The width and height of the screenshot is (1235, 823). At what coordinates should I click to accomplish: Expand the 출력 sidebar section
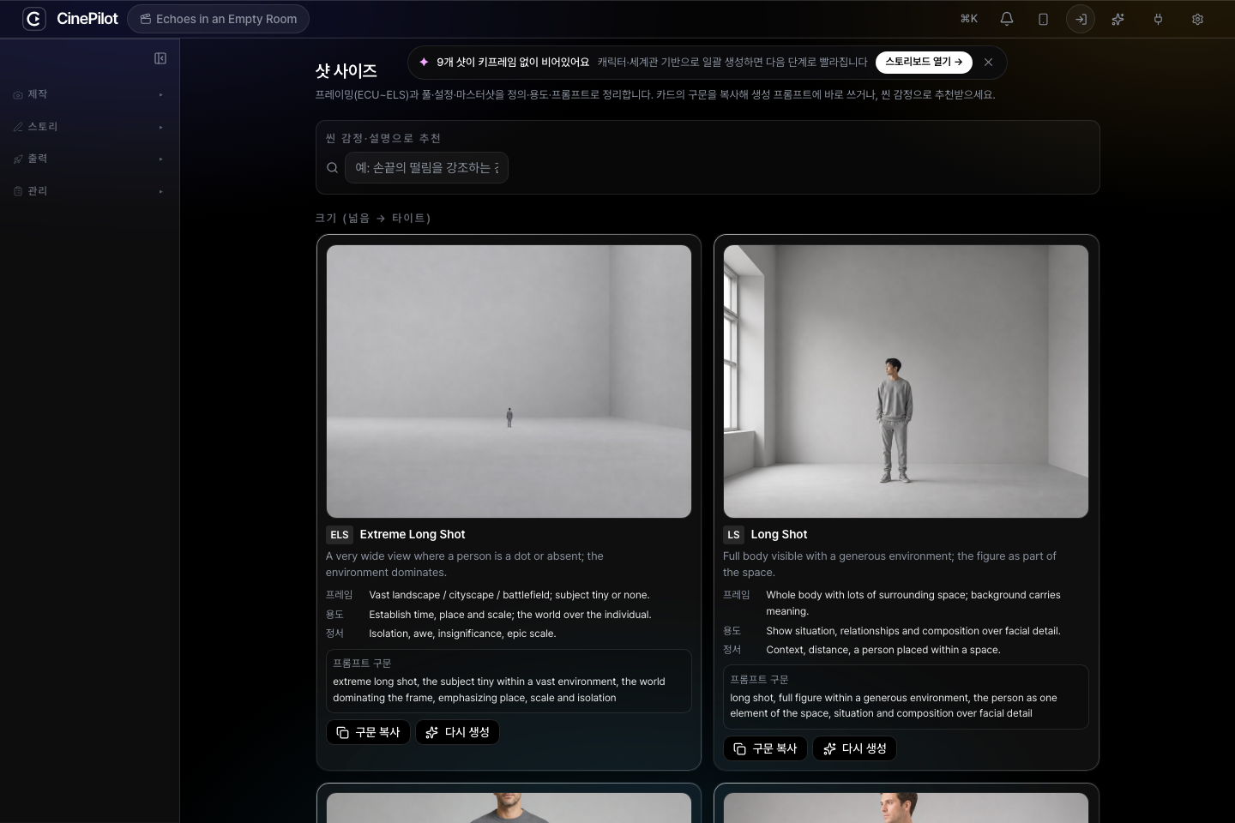(x=89, y=159)
